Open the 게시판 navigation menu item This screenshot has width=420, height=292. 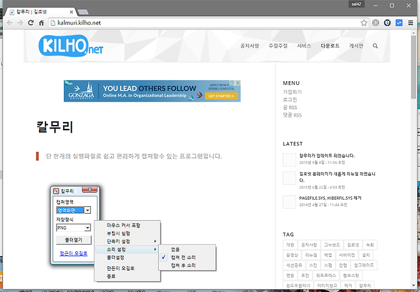coord(356,46)
